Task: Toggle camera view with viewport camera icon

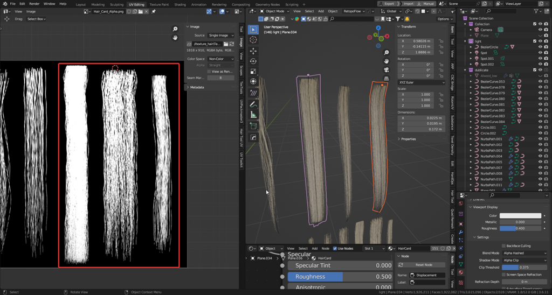Action: (x=387, y=71)
